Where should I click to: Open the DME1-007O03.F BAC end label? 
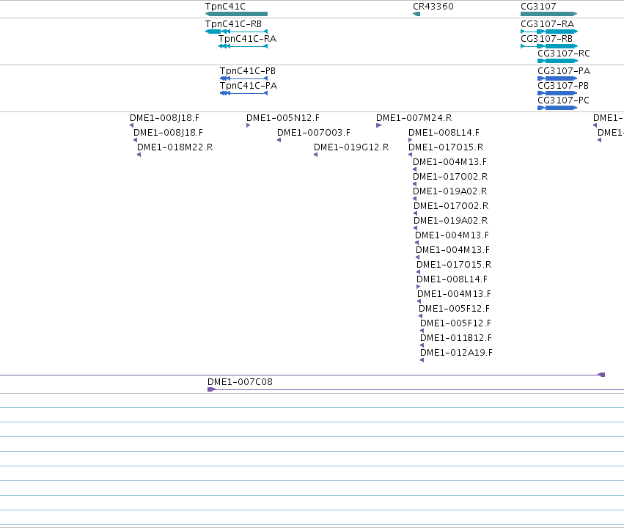[314, 133]
